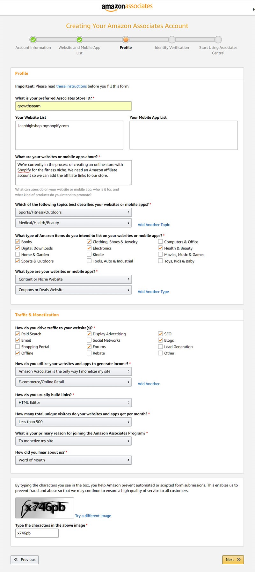Disable the SEO traffic checkbox

click(x=160, y=334)
